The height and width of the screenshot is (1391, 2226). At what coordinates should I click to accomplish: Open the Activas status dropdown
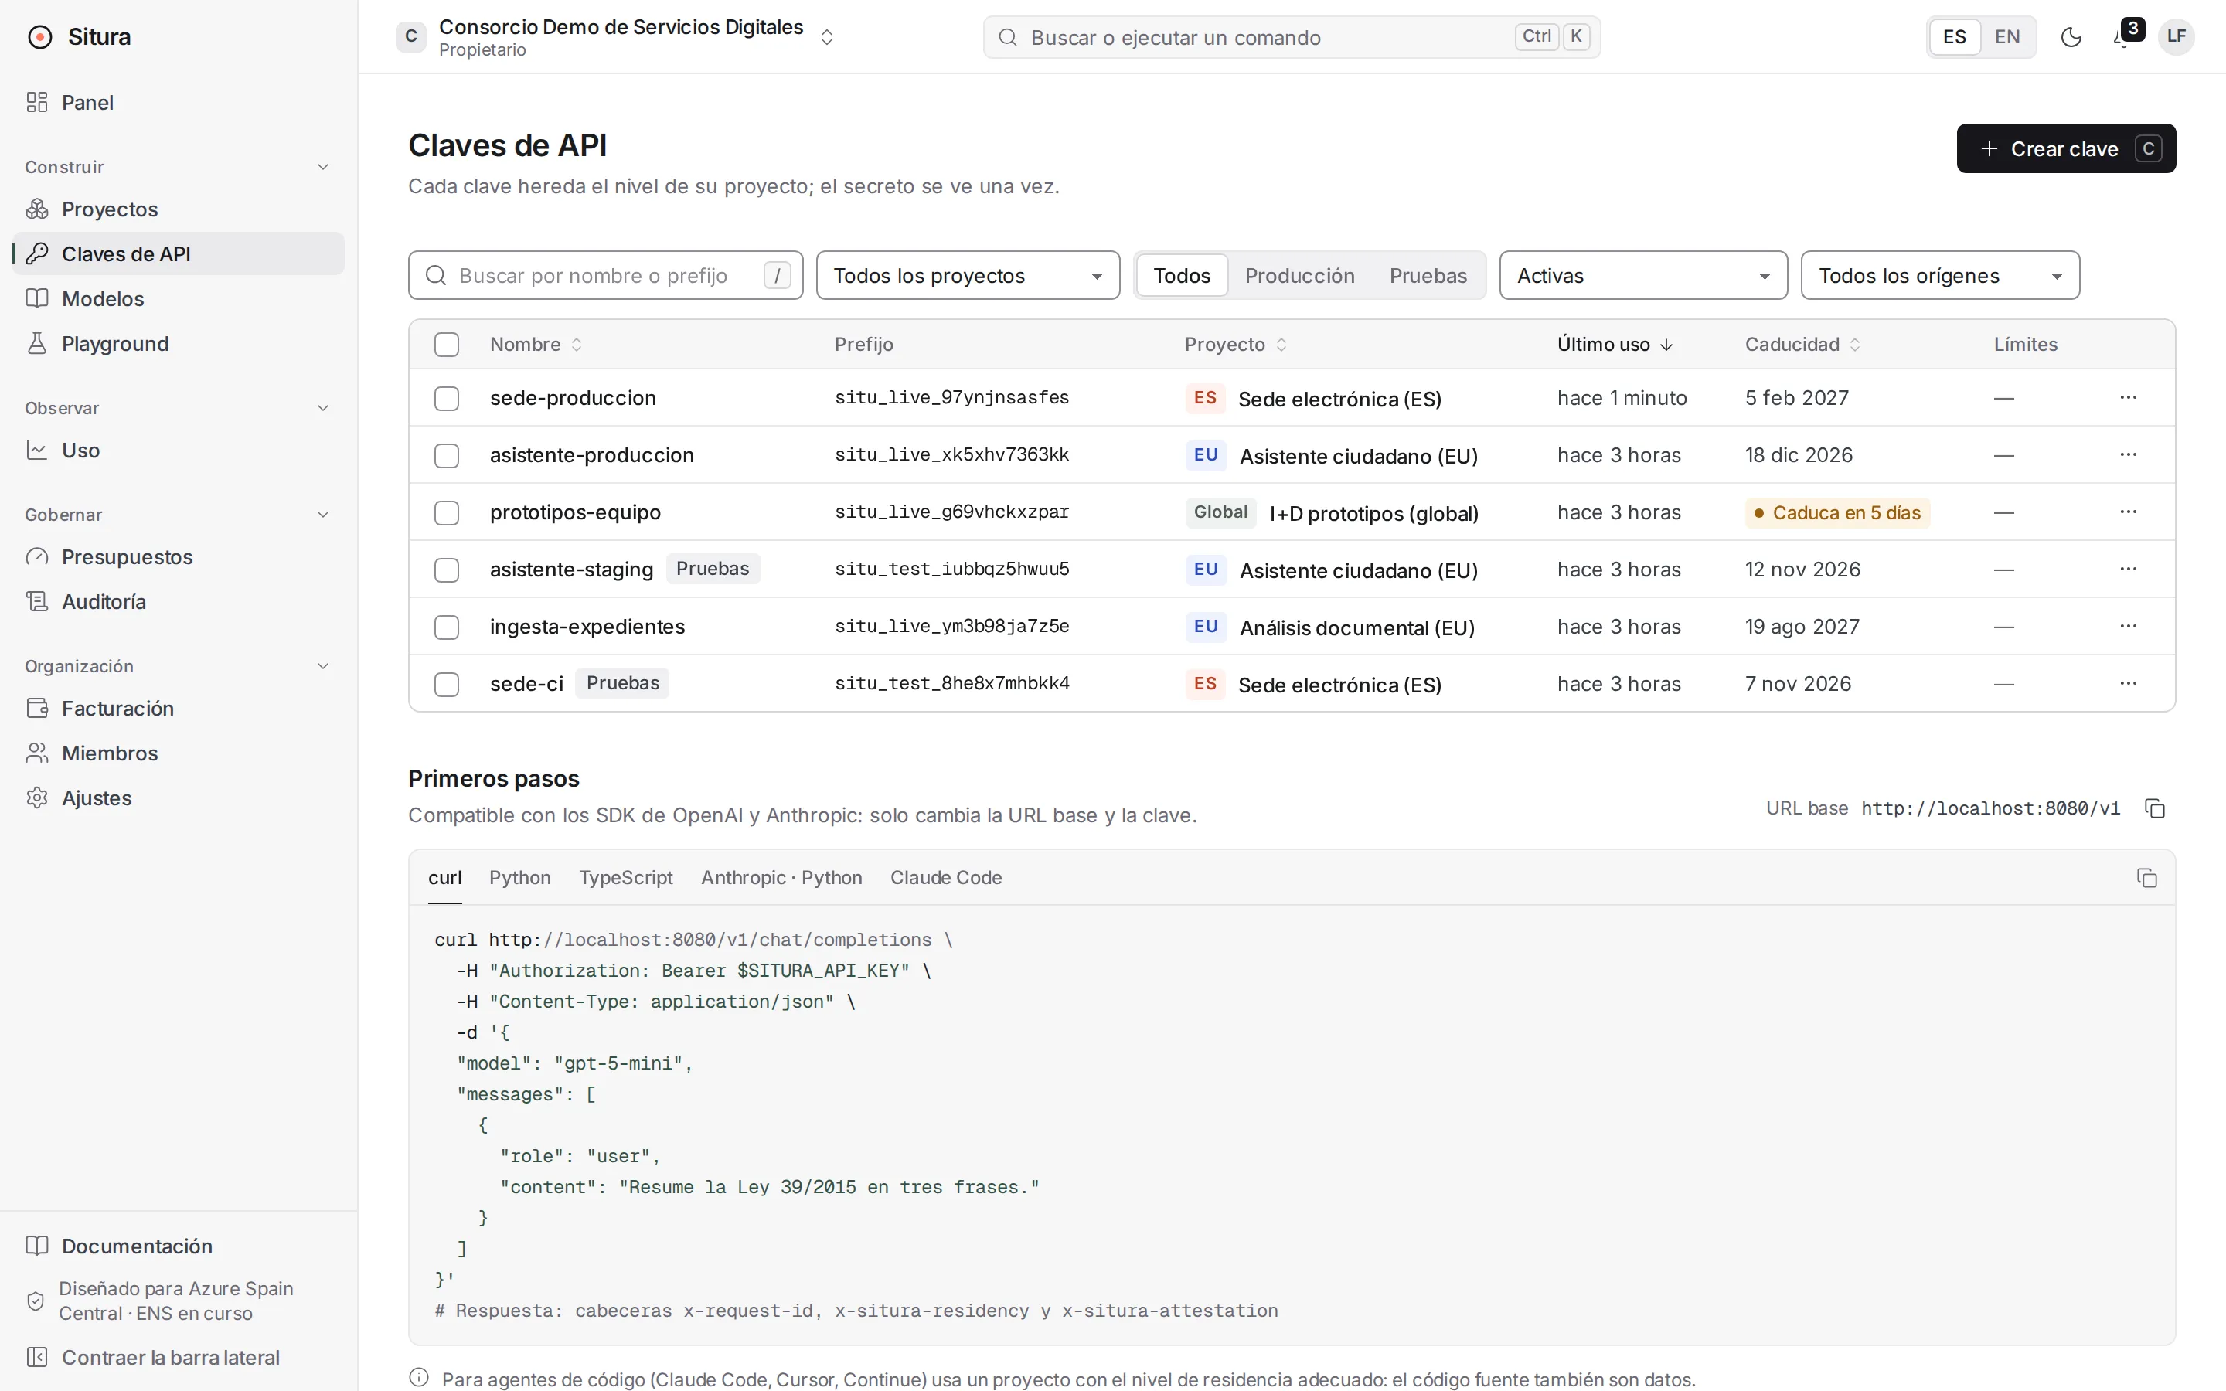click(1642, 275)
